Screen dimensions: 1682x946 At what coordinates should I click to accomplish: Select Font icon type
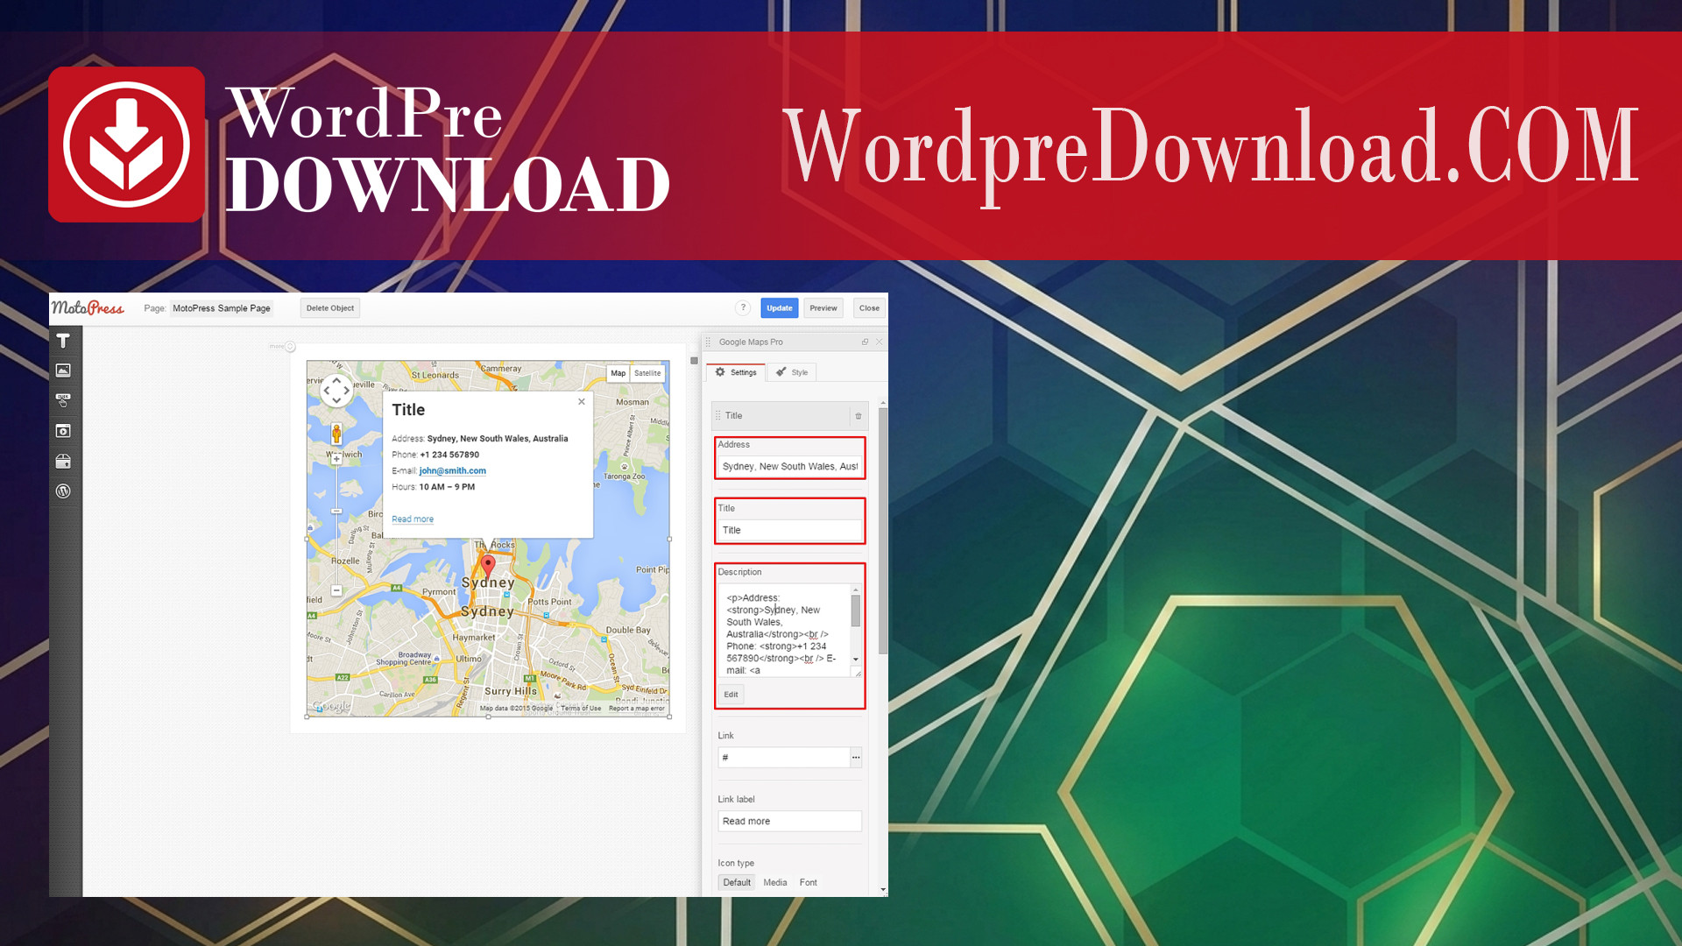[x=809, y=882]
